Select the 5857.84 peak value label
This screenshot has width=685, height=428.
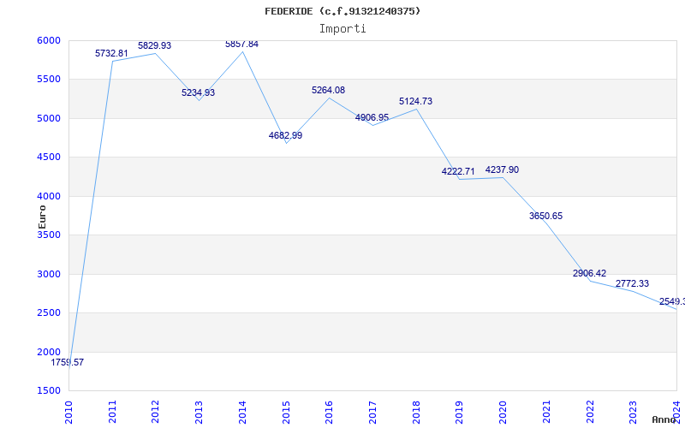pos(241,44)
